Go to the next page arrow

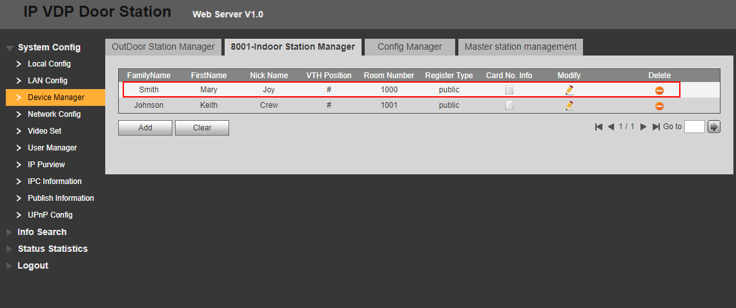pos(643,127)
